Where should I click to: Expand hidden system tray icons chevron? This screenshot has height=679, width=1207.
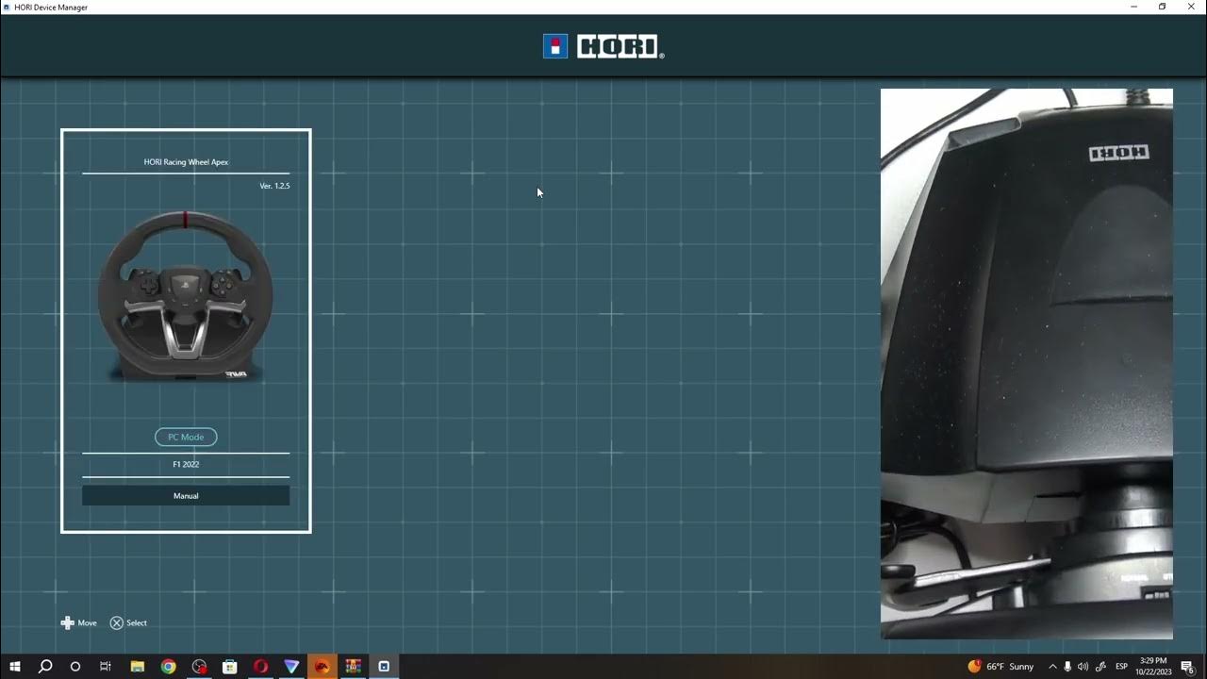(x=1052, y=667)
